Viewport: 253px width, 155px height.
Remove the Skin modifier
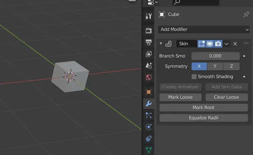tap(235, 44)
